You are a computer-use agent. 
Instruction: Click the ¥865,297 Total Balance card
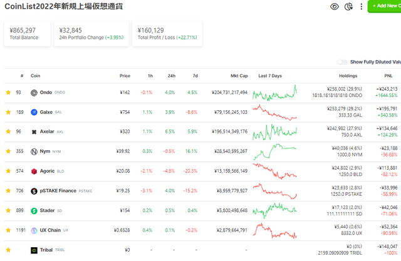(x=27, y=33)
